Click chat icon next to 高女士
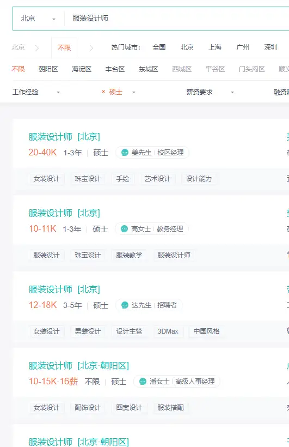 124,228
